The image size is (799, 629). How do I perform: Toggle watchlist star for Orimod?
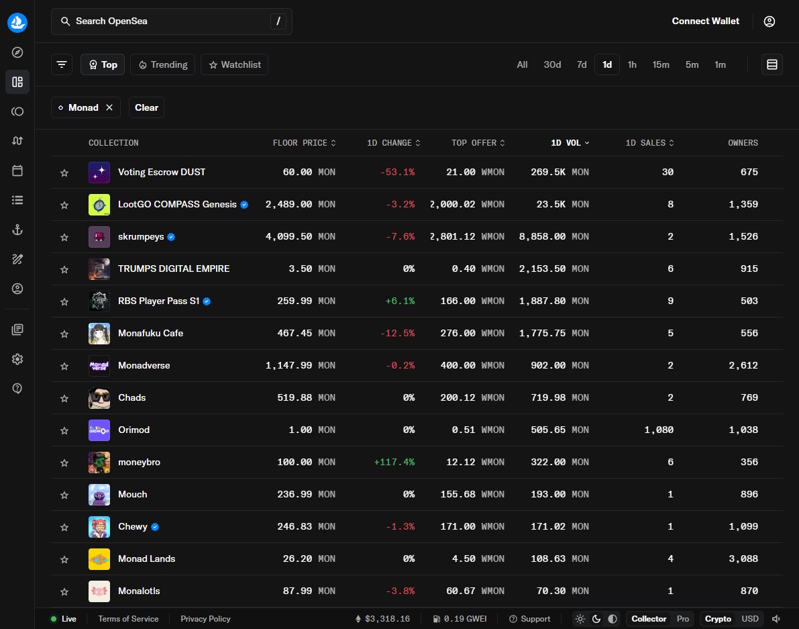64,430
